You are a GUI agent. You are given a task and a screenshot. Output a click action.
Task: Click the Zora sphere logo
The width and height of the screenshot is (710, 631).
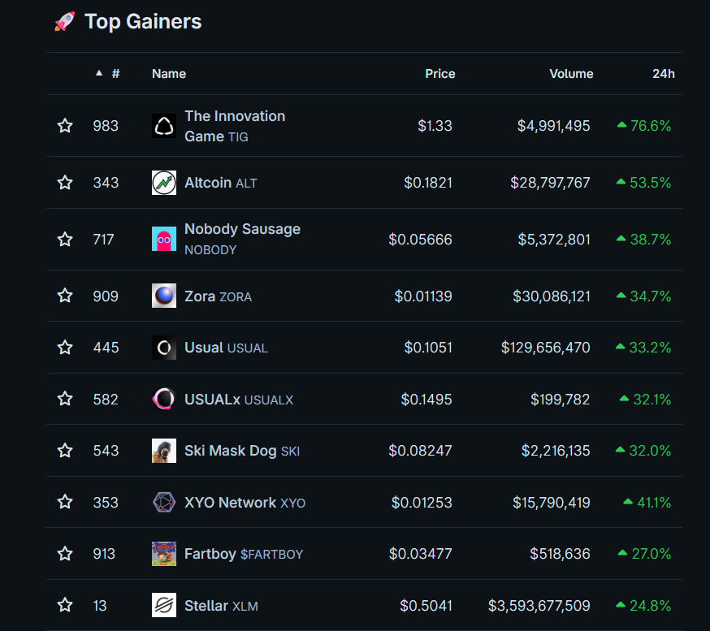click(x=164, y=296)
